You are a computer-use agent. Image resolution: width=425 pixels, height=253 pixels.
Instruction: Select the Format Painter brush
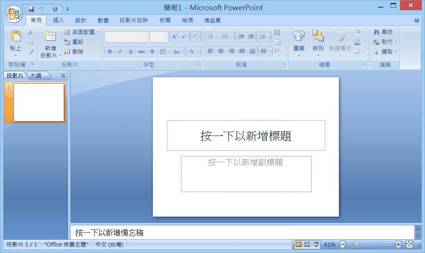click(x=30, y=52)
